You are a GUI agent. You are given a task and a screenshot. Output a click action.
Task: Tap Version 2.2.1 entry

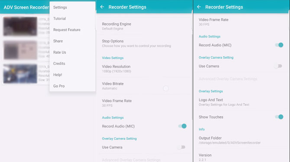[241, 157]
